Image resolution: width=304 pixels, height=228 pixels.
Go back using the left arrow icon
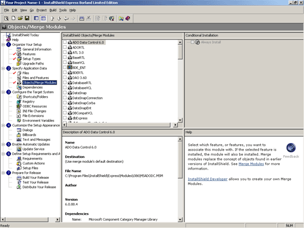[x=66, y=18]
